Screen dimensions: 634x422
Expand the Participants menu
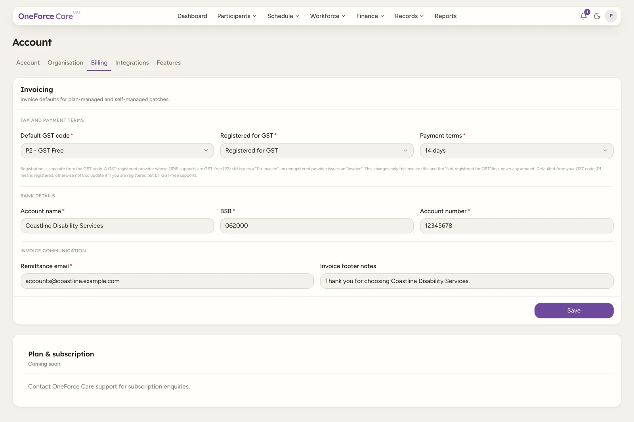[x=237, y=16]
